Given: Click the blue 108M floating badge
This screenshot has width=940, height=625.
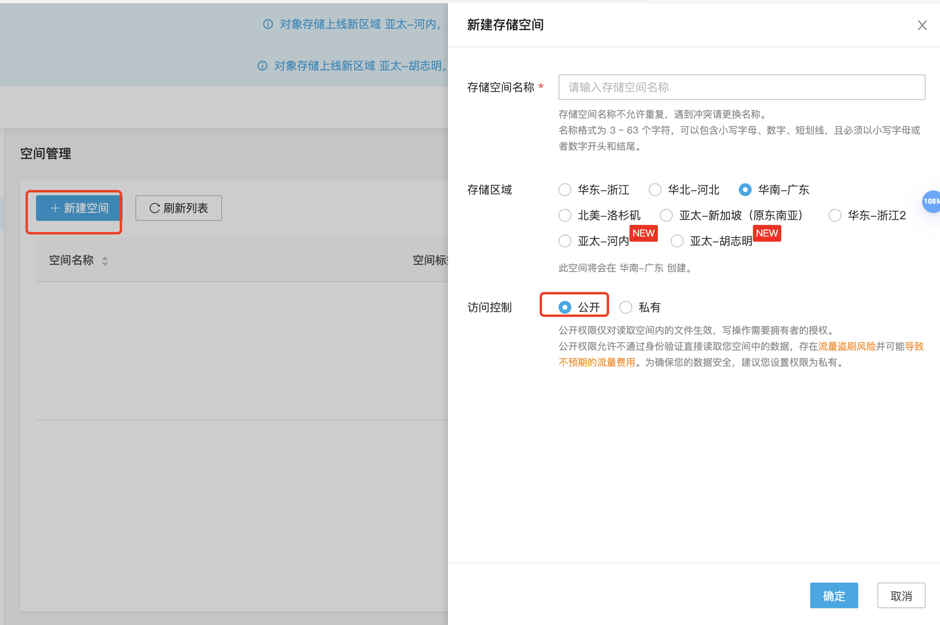Looking at the screenshot, I should pos(932,201).
